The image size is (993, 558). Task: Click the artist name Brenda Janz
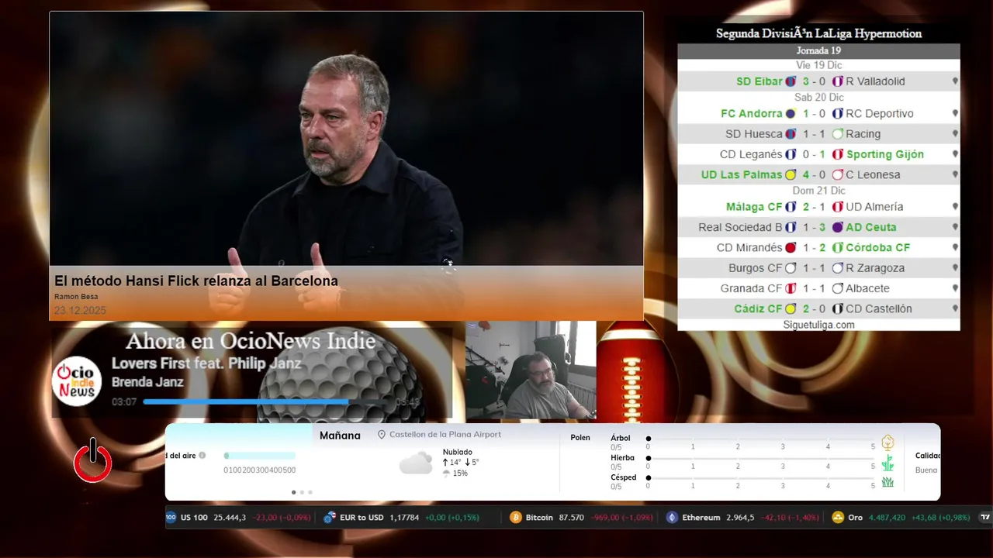147,382
